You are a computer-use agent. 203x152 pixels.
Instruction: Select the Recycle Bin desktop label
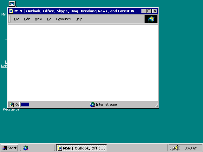(x=11, y=110)
